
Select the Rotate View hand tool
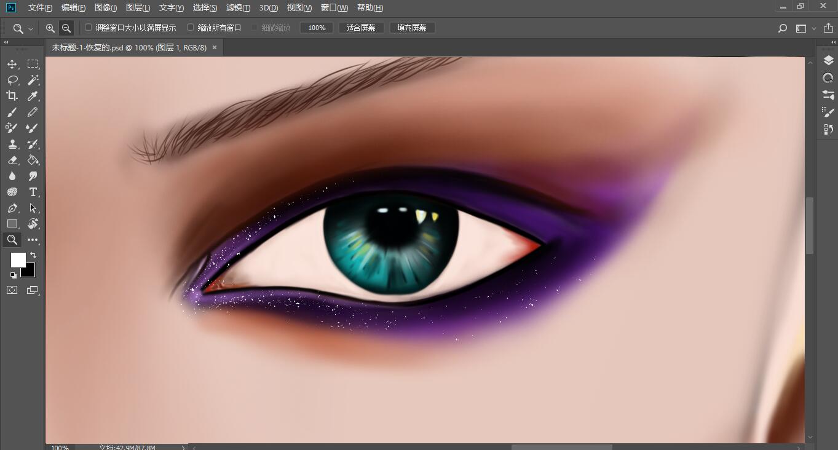[33, 224]
